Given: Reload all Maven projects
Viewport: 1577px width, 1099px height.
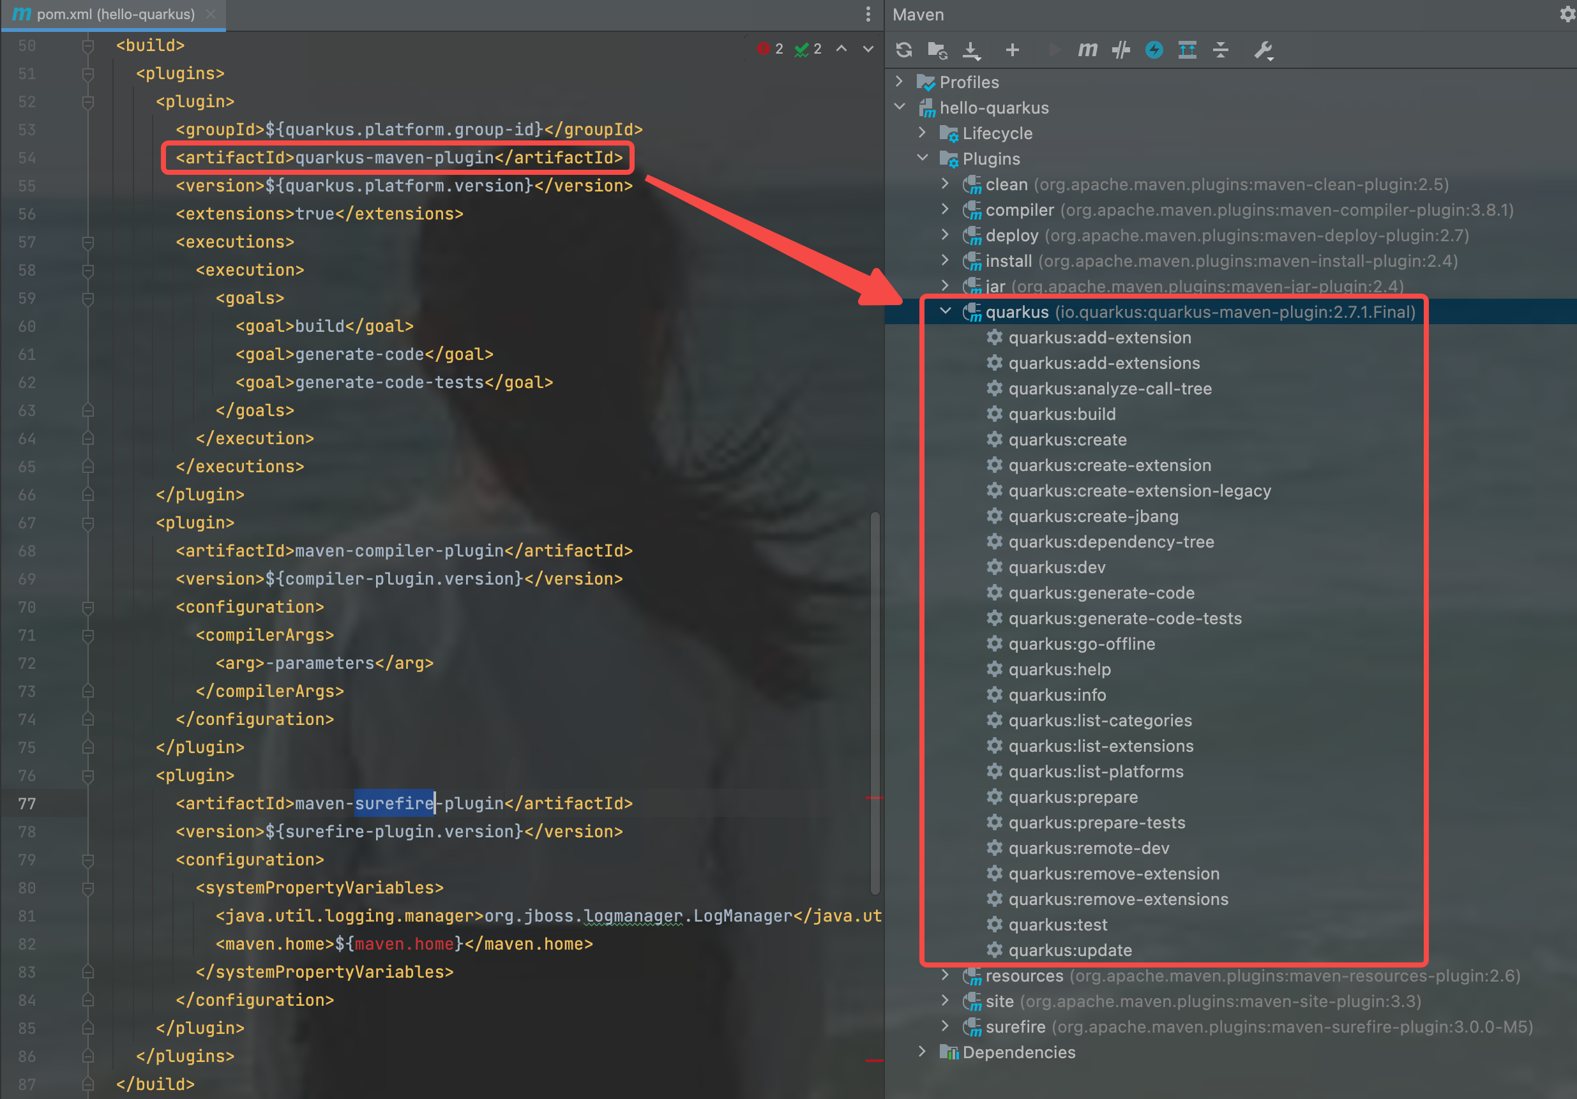Looking at the screenshot, I should pos(904,49).
